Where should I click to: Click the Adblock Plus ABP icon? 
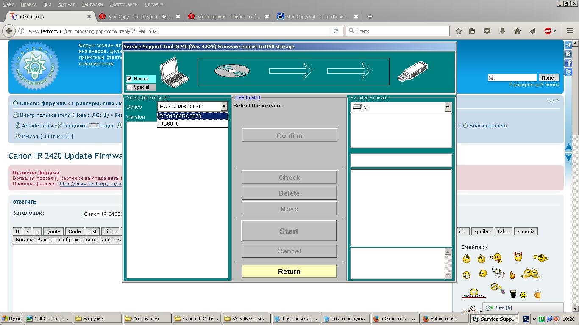548,31
